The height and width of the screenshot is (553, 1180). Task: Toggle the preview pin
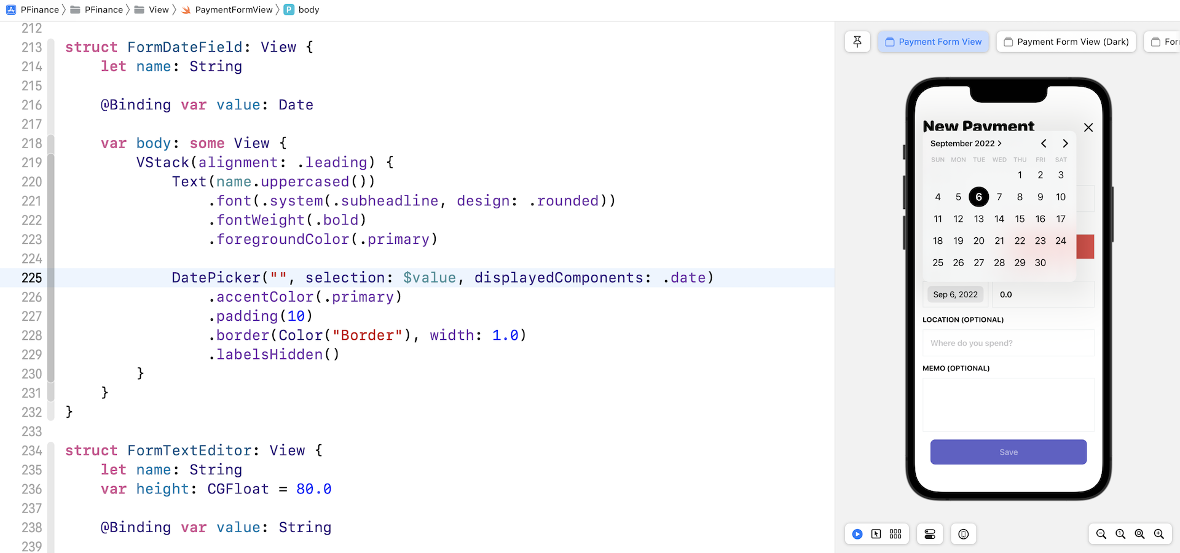click(x=857, y=41)
